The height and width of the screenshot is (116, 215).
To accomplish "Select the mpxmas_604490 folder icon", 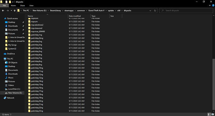I will (29, 31).
